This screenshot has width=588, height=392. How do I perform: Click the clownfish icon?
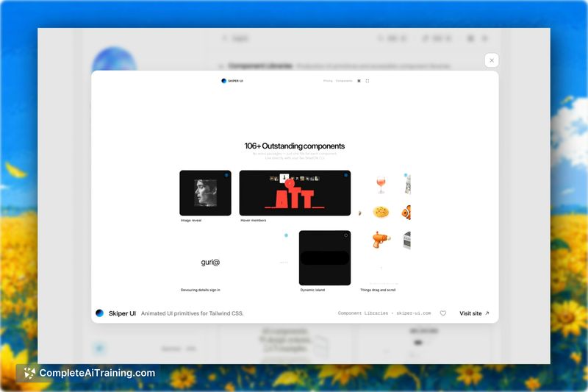pyautogui.click(x=406, y=213)
